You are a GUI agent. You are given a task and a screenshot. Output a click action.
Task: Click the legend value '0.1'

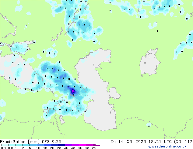tap(3, 148)
